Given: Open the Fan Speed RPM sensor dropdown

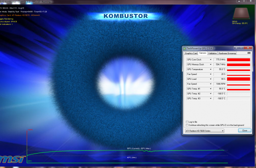Looking at the screenshot, I should coord(211,84).
